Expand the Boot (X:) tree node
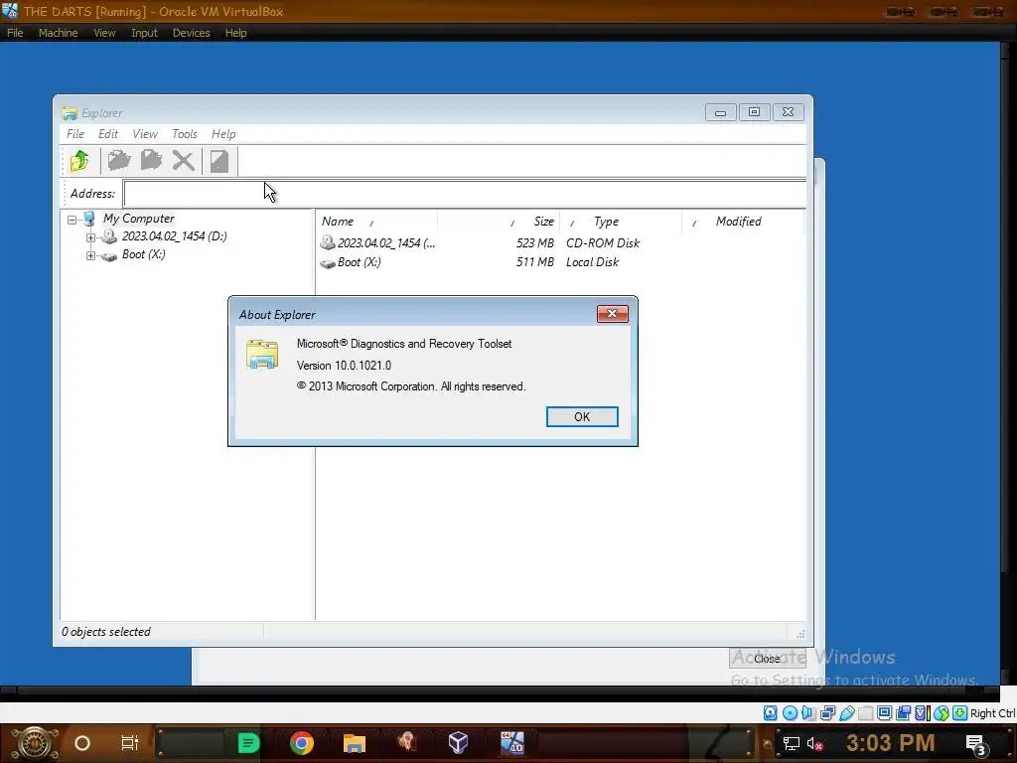1017x763 pixels. [x=90, y=255]
